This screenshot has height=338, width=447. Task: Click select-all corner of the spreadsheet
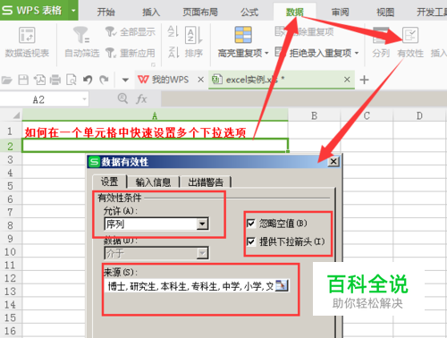point(12,115)
